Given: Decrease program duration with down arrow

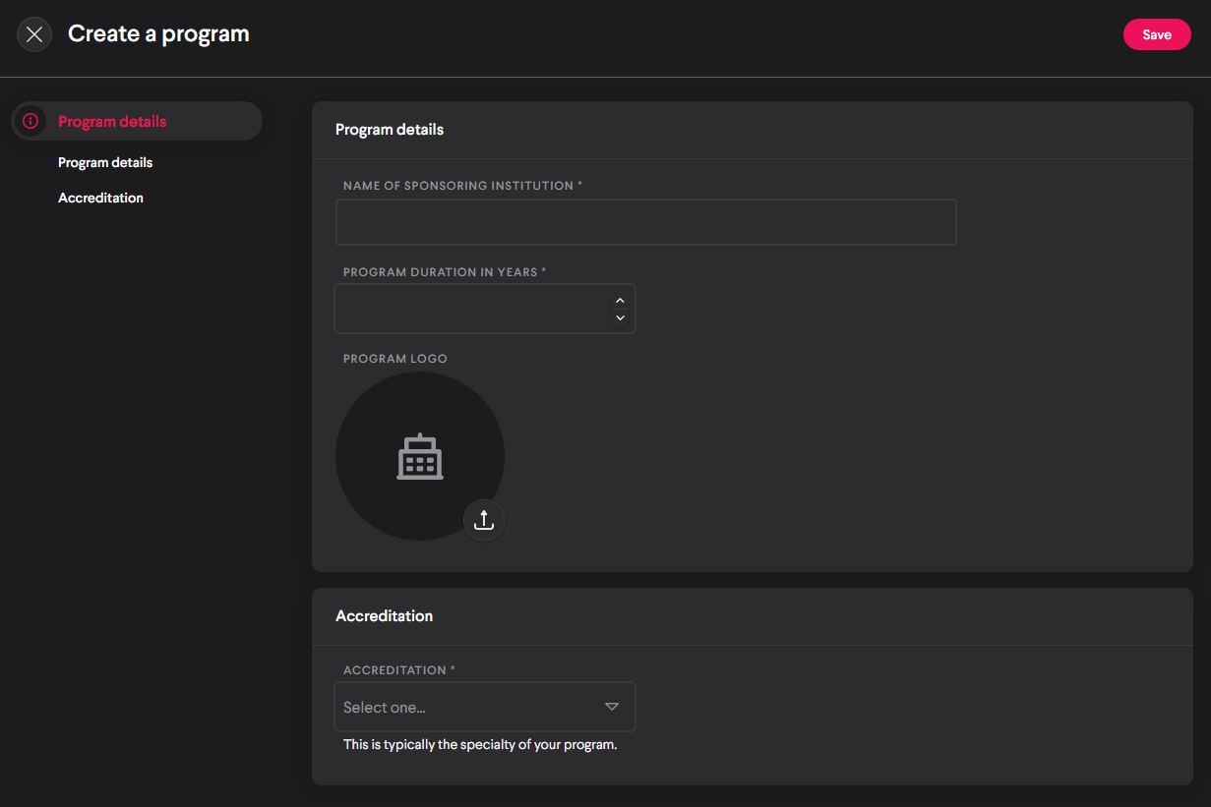Looking at the screenshot, I should [620, 317].
